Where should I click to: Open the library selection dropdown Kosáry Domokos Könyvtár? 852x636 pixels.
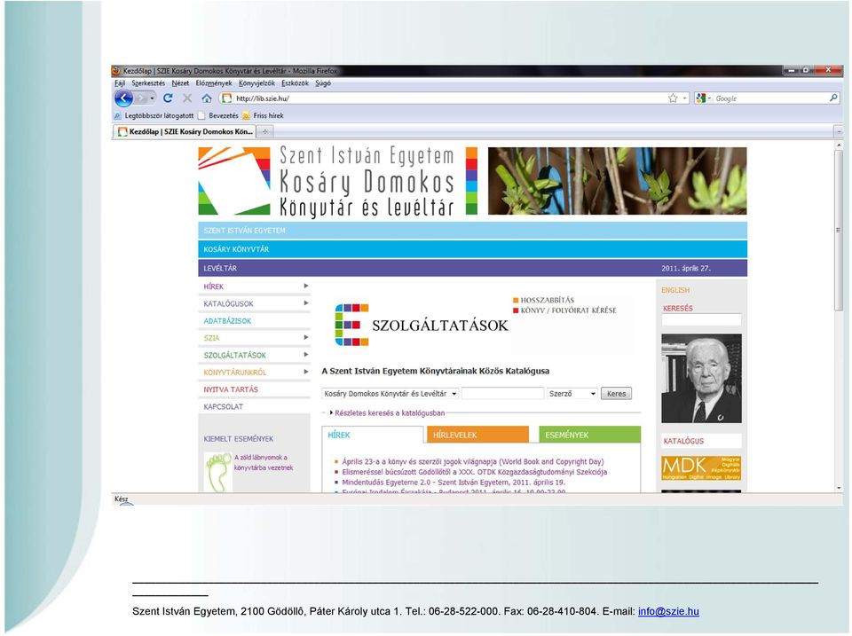390,394
